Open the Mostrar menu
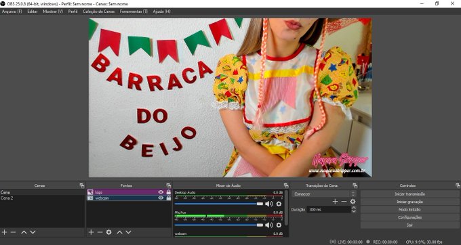The width and height of the screenshot is (461, 245). pos(53,11)
